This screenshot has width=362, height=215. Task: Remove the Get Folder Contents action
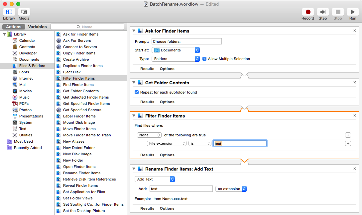[354, 82]
